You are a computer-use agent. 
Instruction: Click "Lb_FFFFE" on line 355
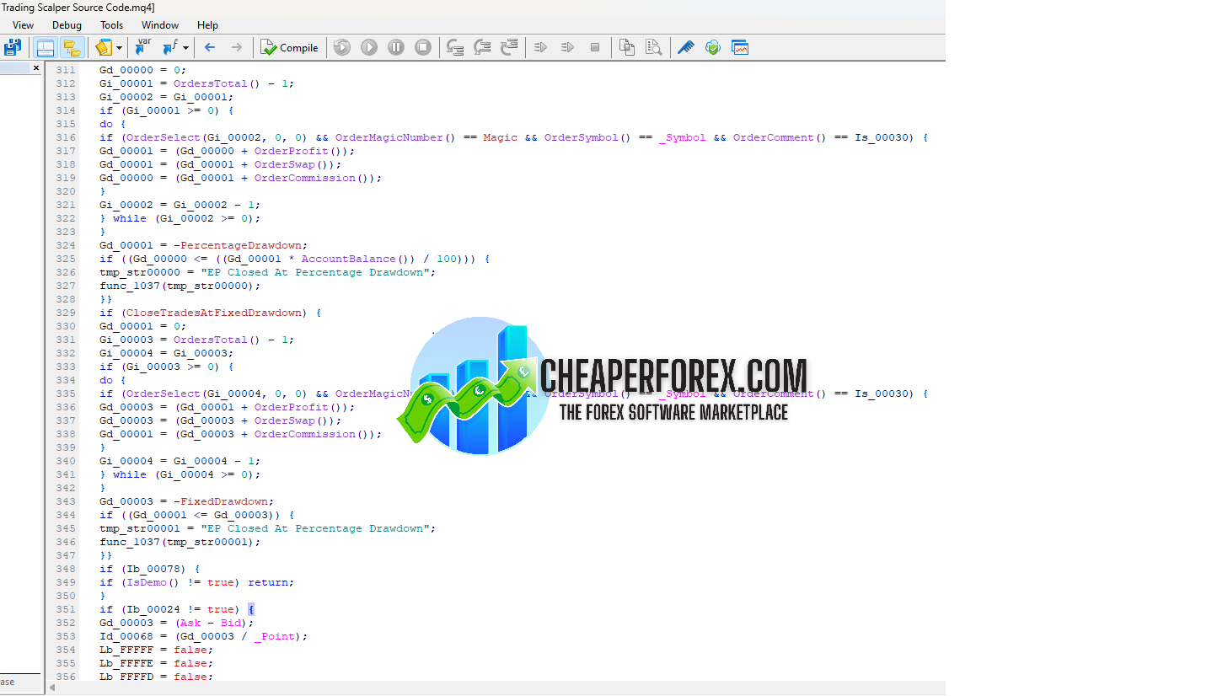coord(126,663)
